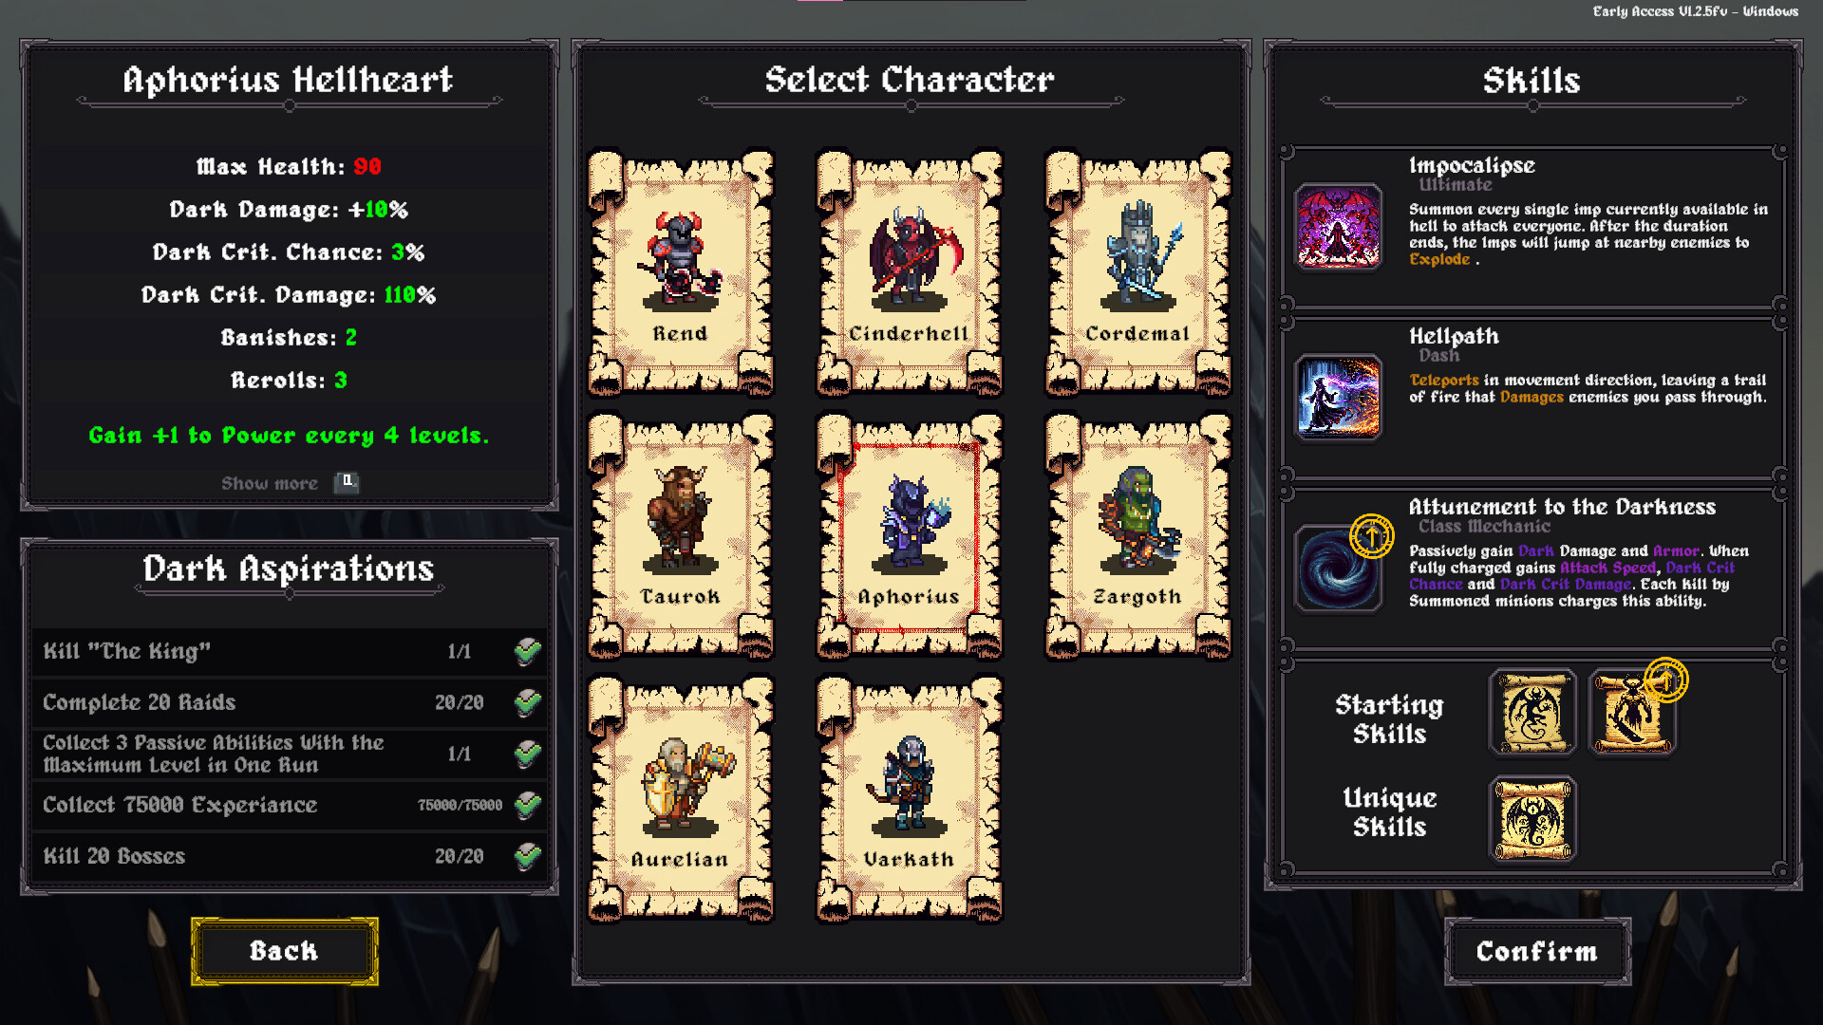Select the Zargoth character card
Viewport: 1823px width, 1025px height.
tap(1137, 535)
